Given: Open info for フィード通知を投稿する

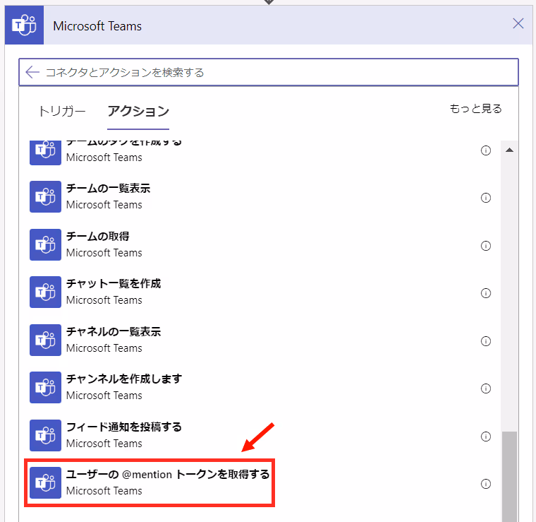Looking at the screenshot, I should pyautogui.click(x=486, y=437).
